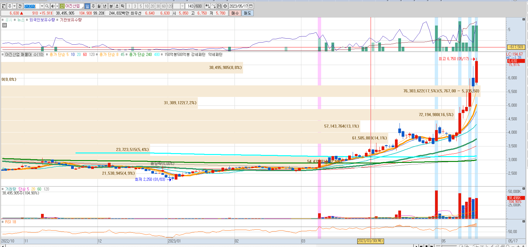The image size is (528, 247).
Task: Click the stop playback icon
Action: coord(427,245)
